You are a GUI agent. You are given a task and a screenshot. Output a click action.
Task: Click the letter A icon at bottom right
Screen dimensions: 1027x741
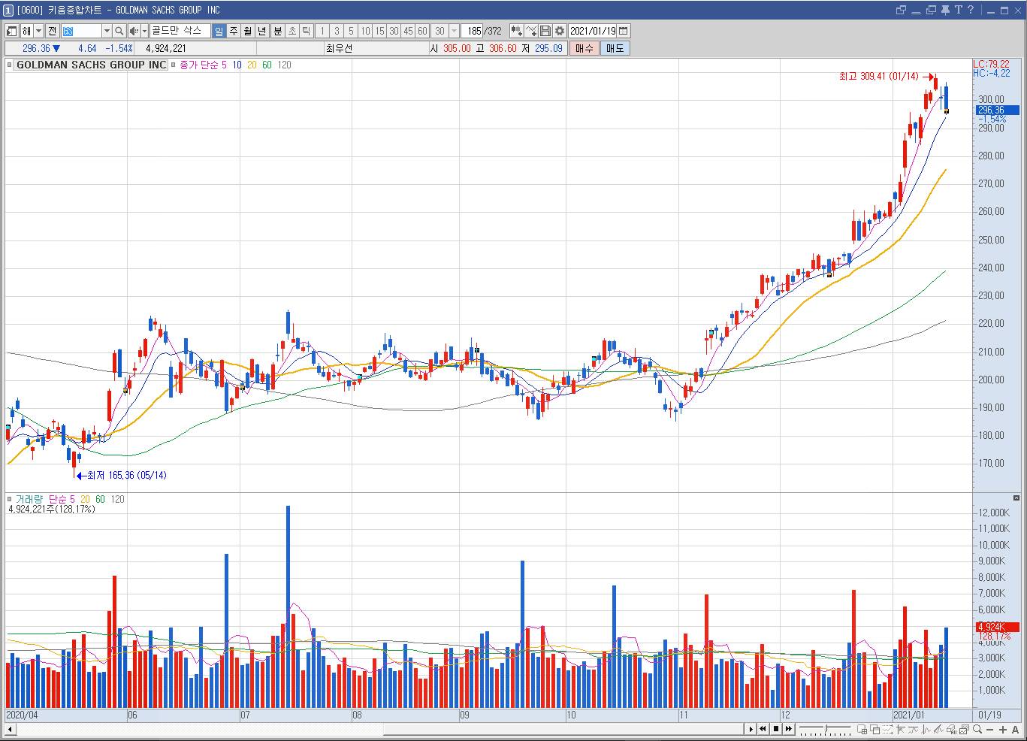(x=1015, y=730)
